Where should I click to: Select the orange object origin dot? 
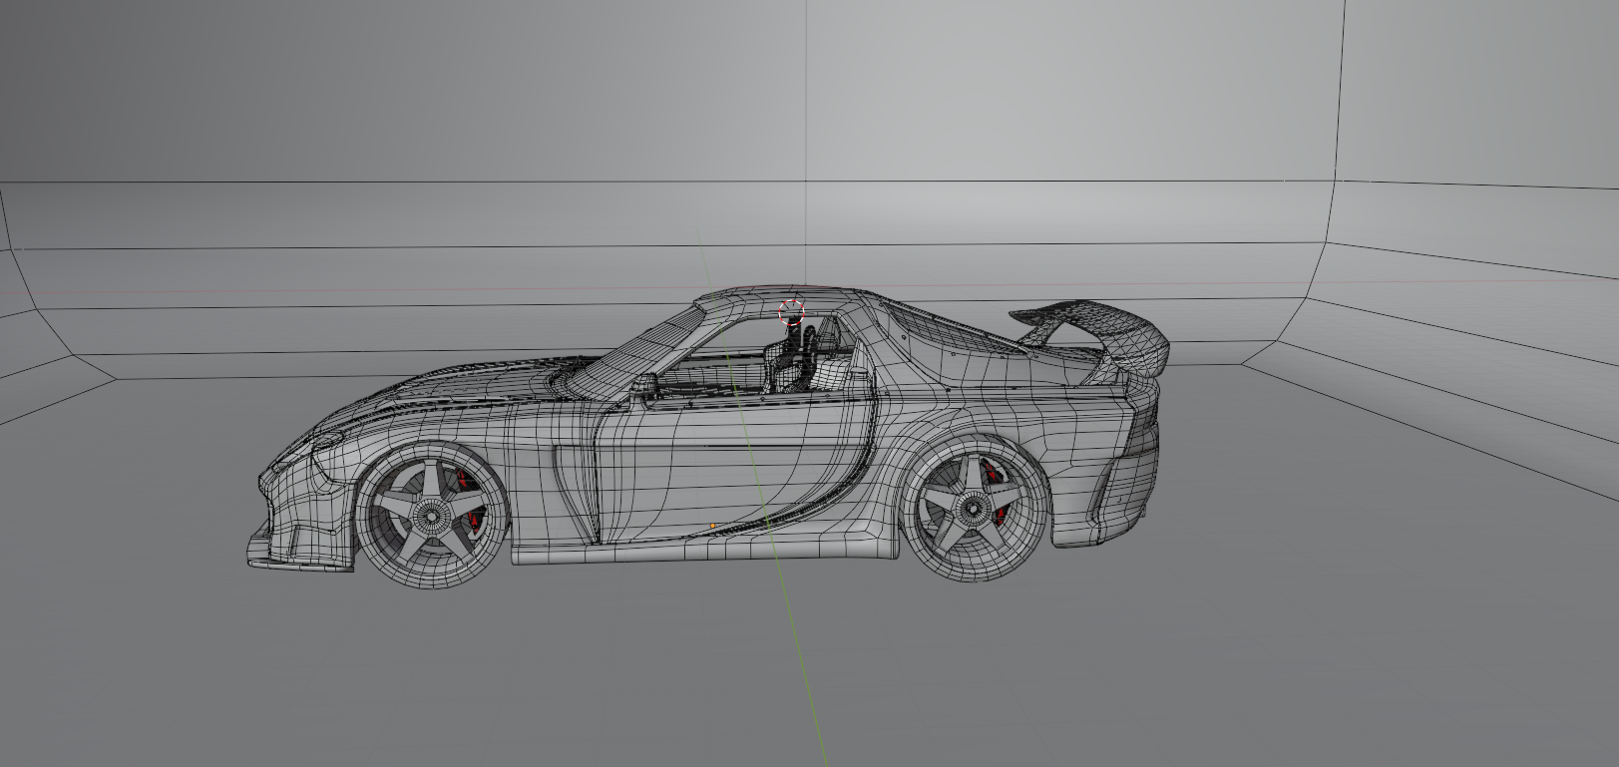712,525
